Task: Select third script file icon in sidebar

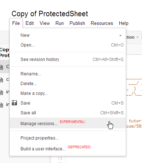Action: (x=1, y=92)
